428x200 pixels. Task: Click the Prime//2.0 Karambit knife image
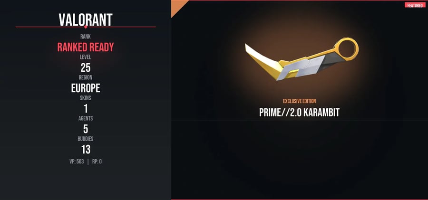(x=302, y=59)
